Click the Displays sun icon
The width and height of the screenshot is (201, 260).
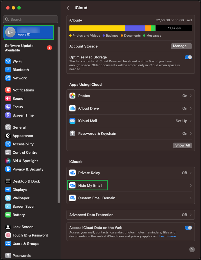click(8, 190)
